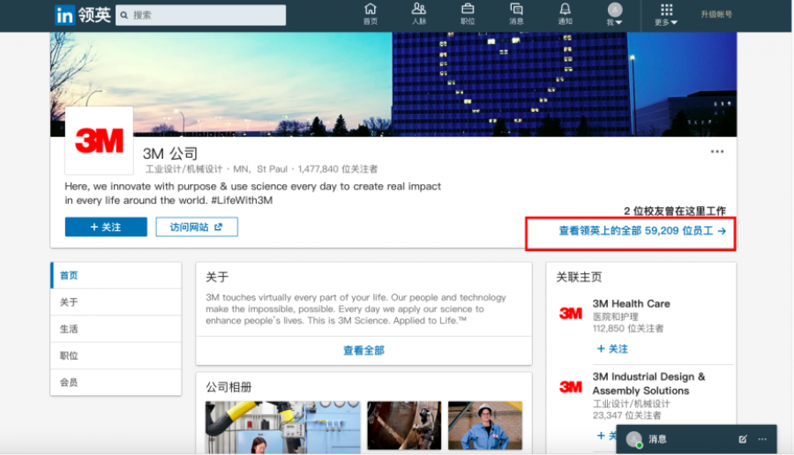Go to 首页 home icon in navbar
Screen dimensions: 794x455
(x=371, y=14)
